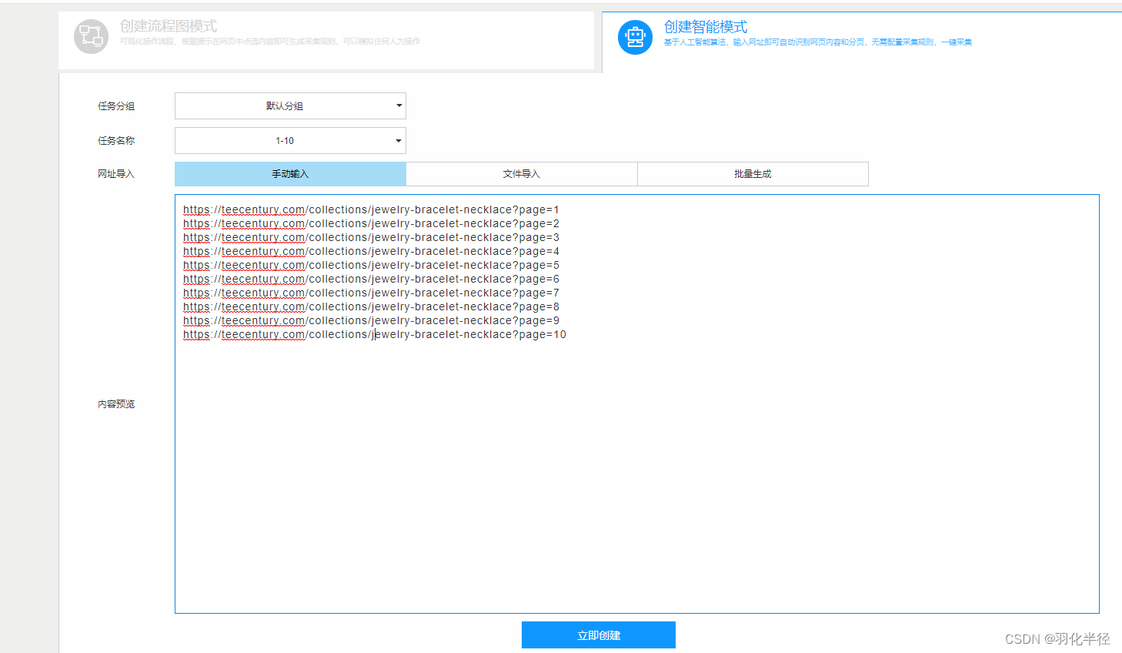Click the URL line ending page=2

point(371,223)
